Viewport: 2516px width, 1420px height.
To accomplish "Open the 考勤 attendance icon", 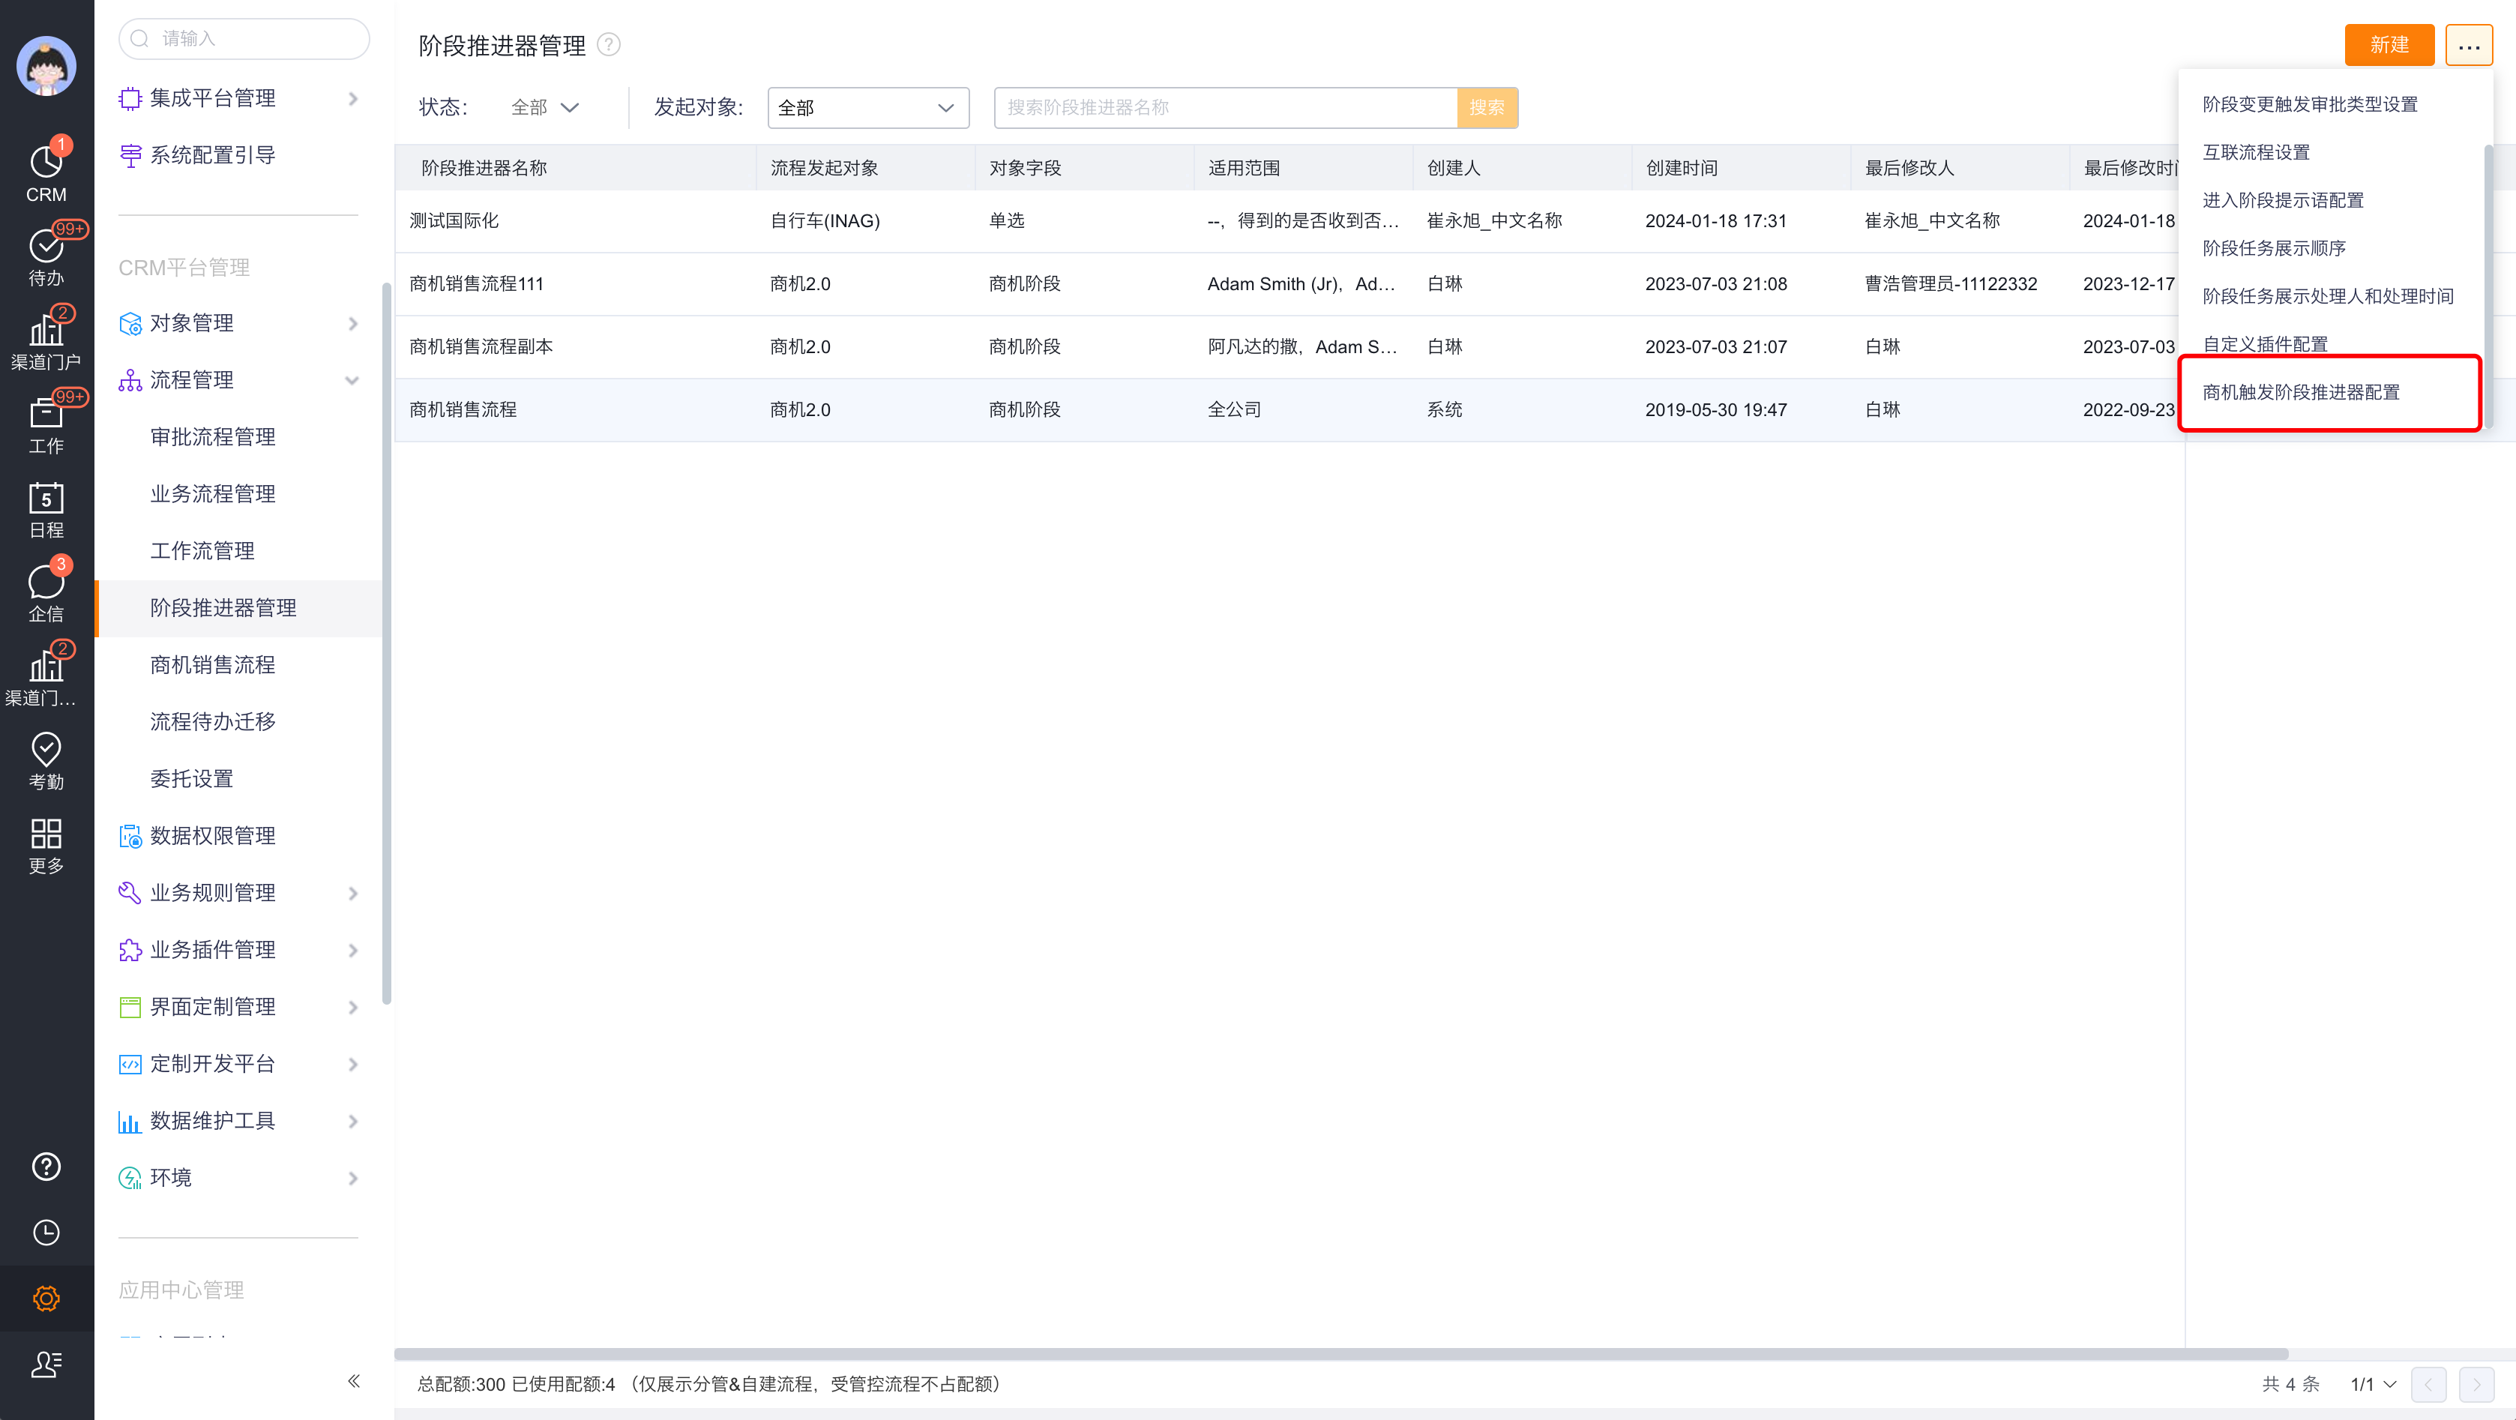I will [x=46, y=761].
